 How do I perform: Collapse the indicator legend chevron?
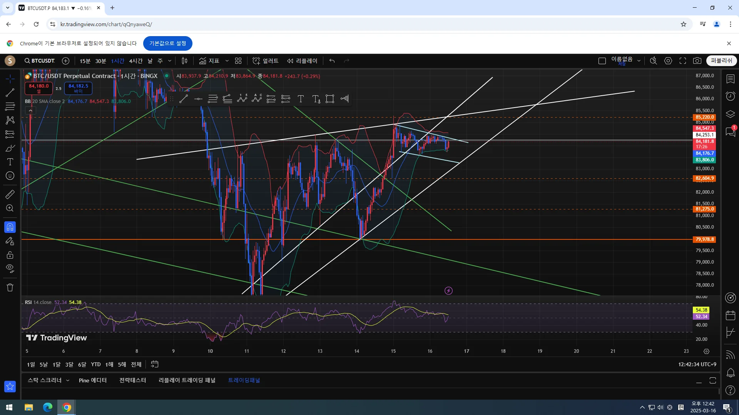tap(30, 111)
